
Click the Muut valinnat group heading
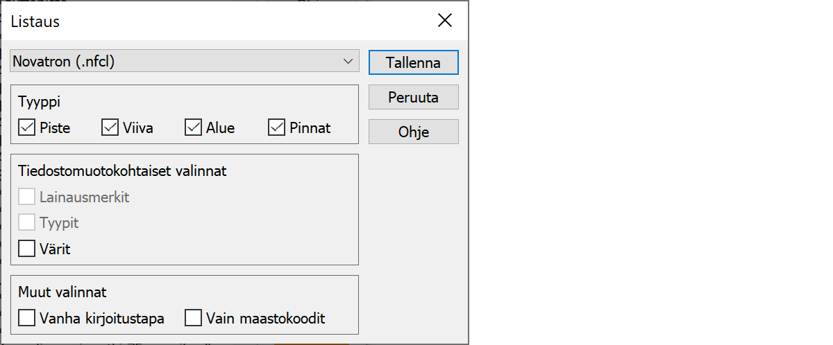point(62,292)
